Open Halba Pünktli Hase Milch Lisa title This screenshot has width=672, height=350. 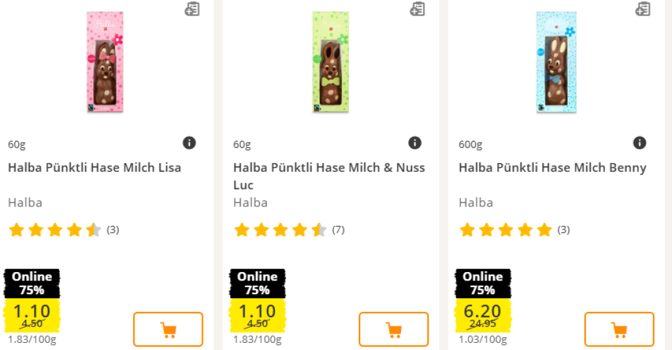coord(94,168)
